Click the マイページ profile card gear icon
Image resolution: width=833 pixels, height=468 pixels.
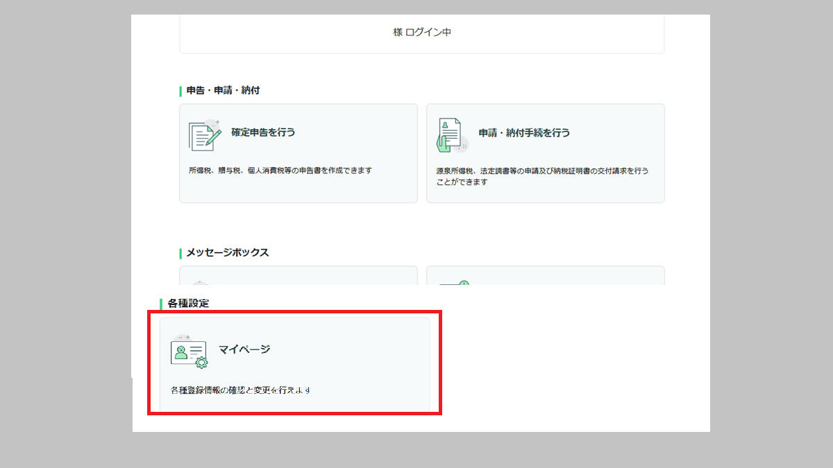[189, 352]
